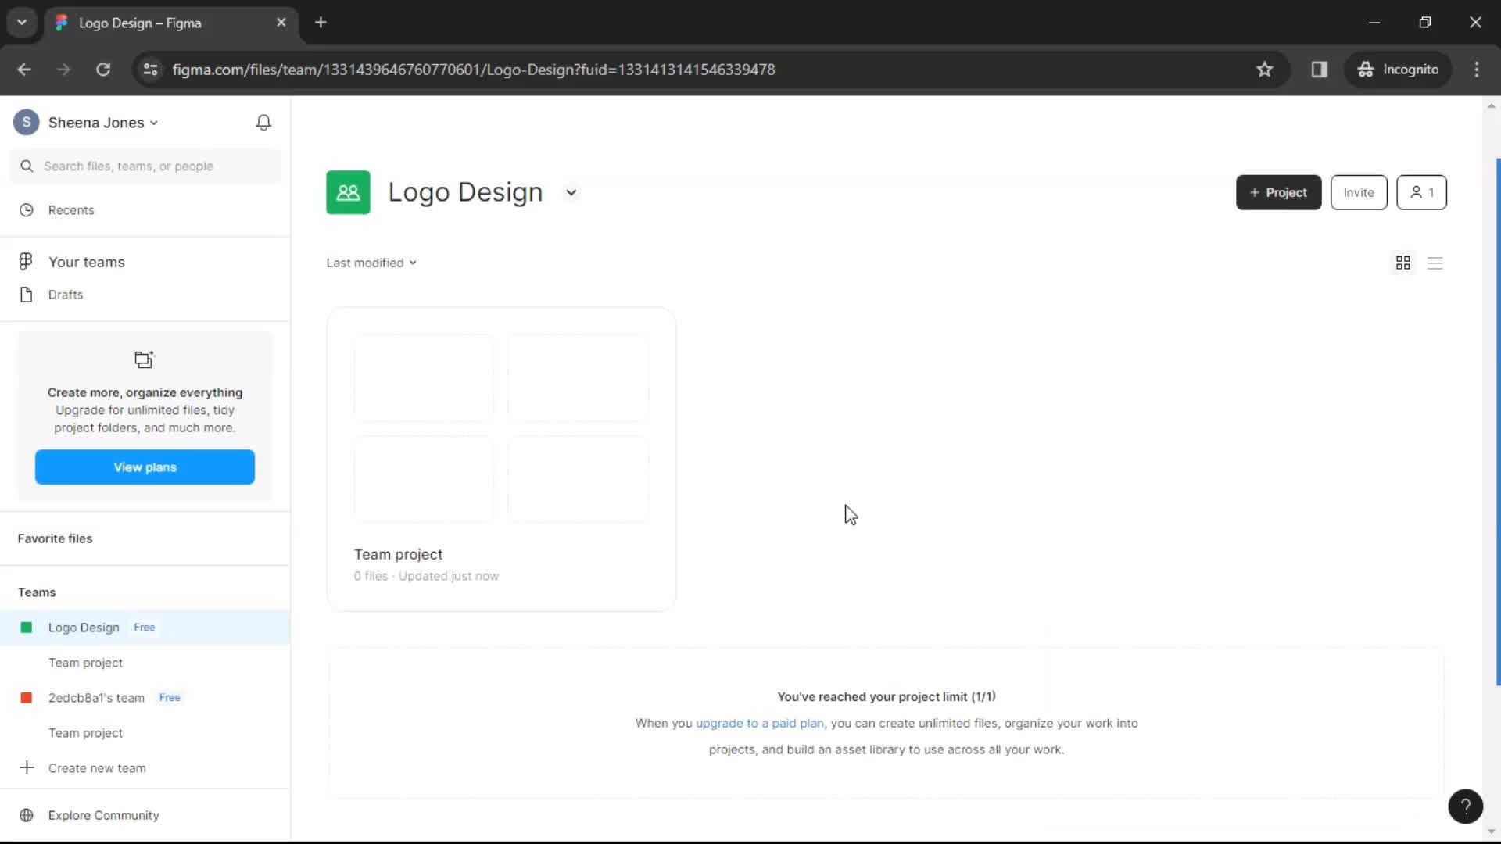Follow the upgrade to a paid plan link
Viewport: 1501px width, 844px height.
[x=759, y=723]
